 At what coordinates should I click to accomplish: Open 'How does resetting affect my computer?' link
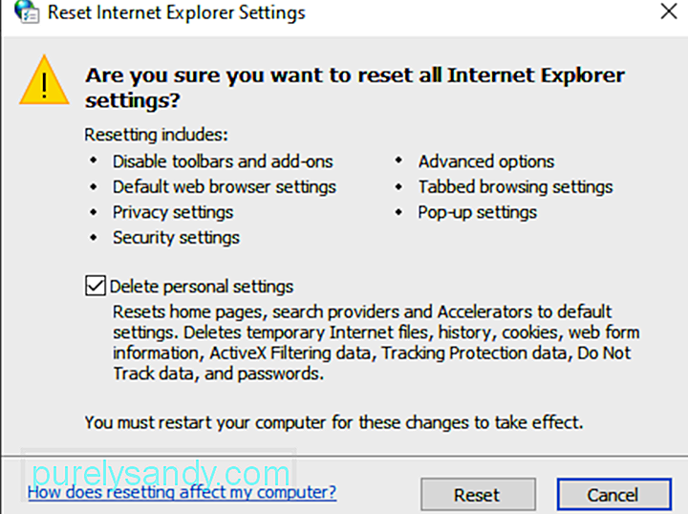point(182,492)
